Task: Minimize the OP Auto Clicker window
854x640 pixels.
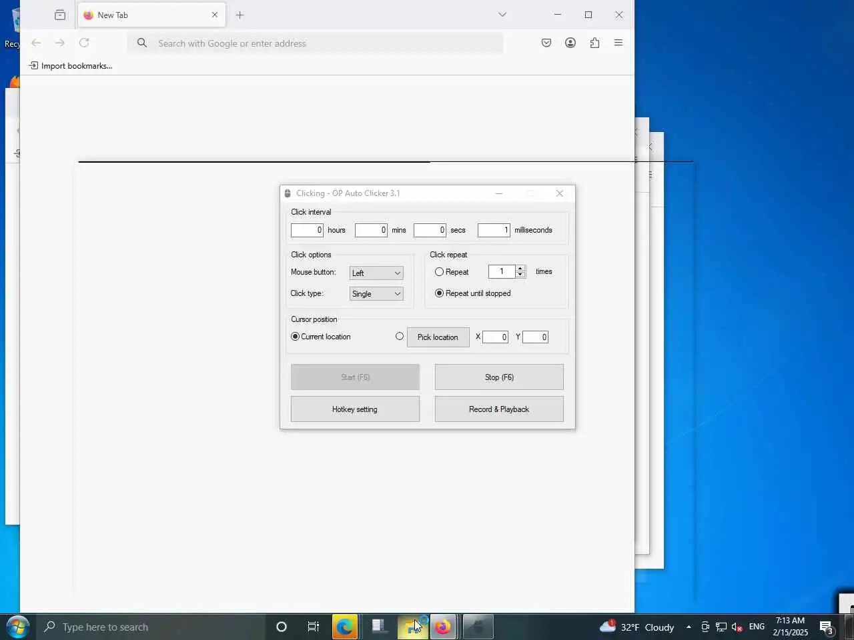Action: (498, 193)
